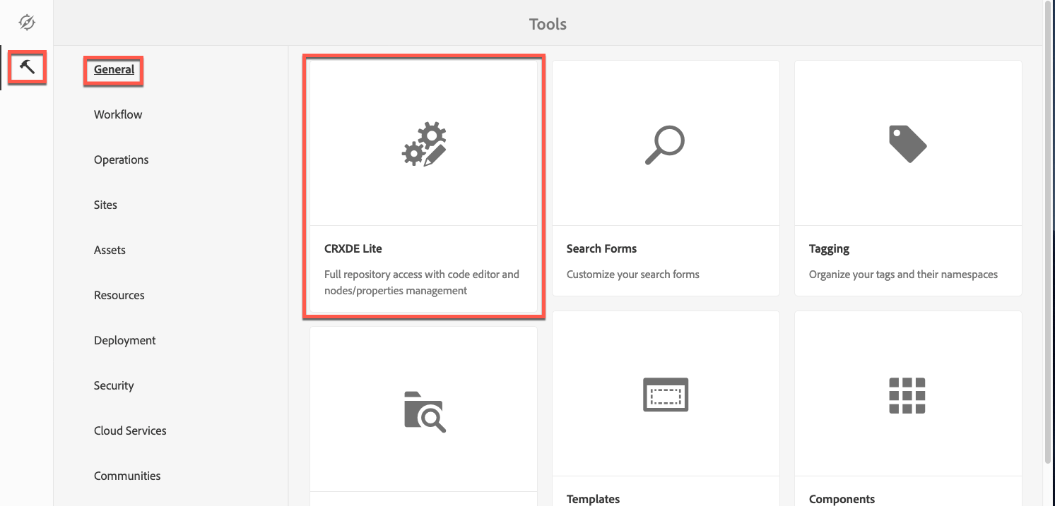1055x506 pixels.
Task: Select the Resources category
Action: click(119, 295)
